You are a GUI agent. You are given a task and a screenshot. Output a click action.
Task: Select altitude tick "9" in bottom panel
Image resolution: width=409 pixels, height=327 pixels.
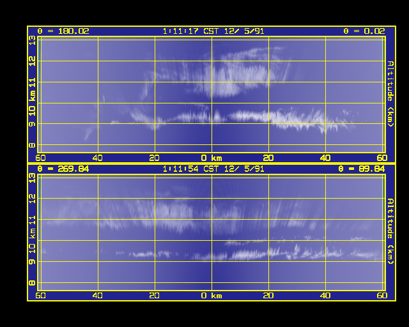32,262
